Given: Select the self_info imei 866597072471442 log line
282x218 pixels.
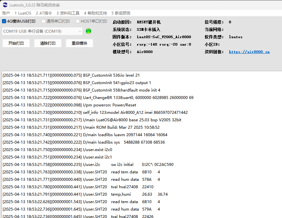Looking at the screenshot, I should click(x=95, y=113).
